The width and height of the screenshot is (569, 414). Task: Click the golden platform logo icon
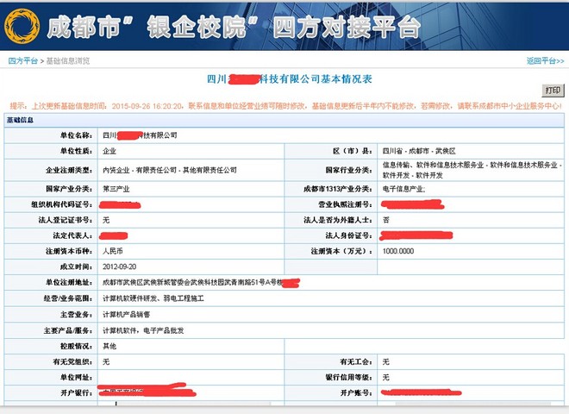[x=22, y=27]
